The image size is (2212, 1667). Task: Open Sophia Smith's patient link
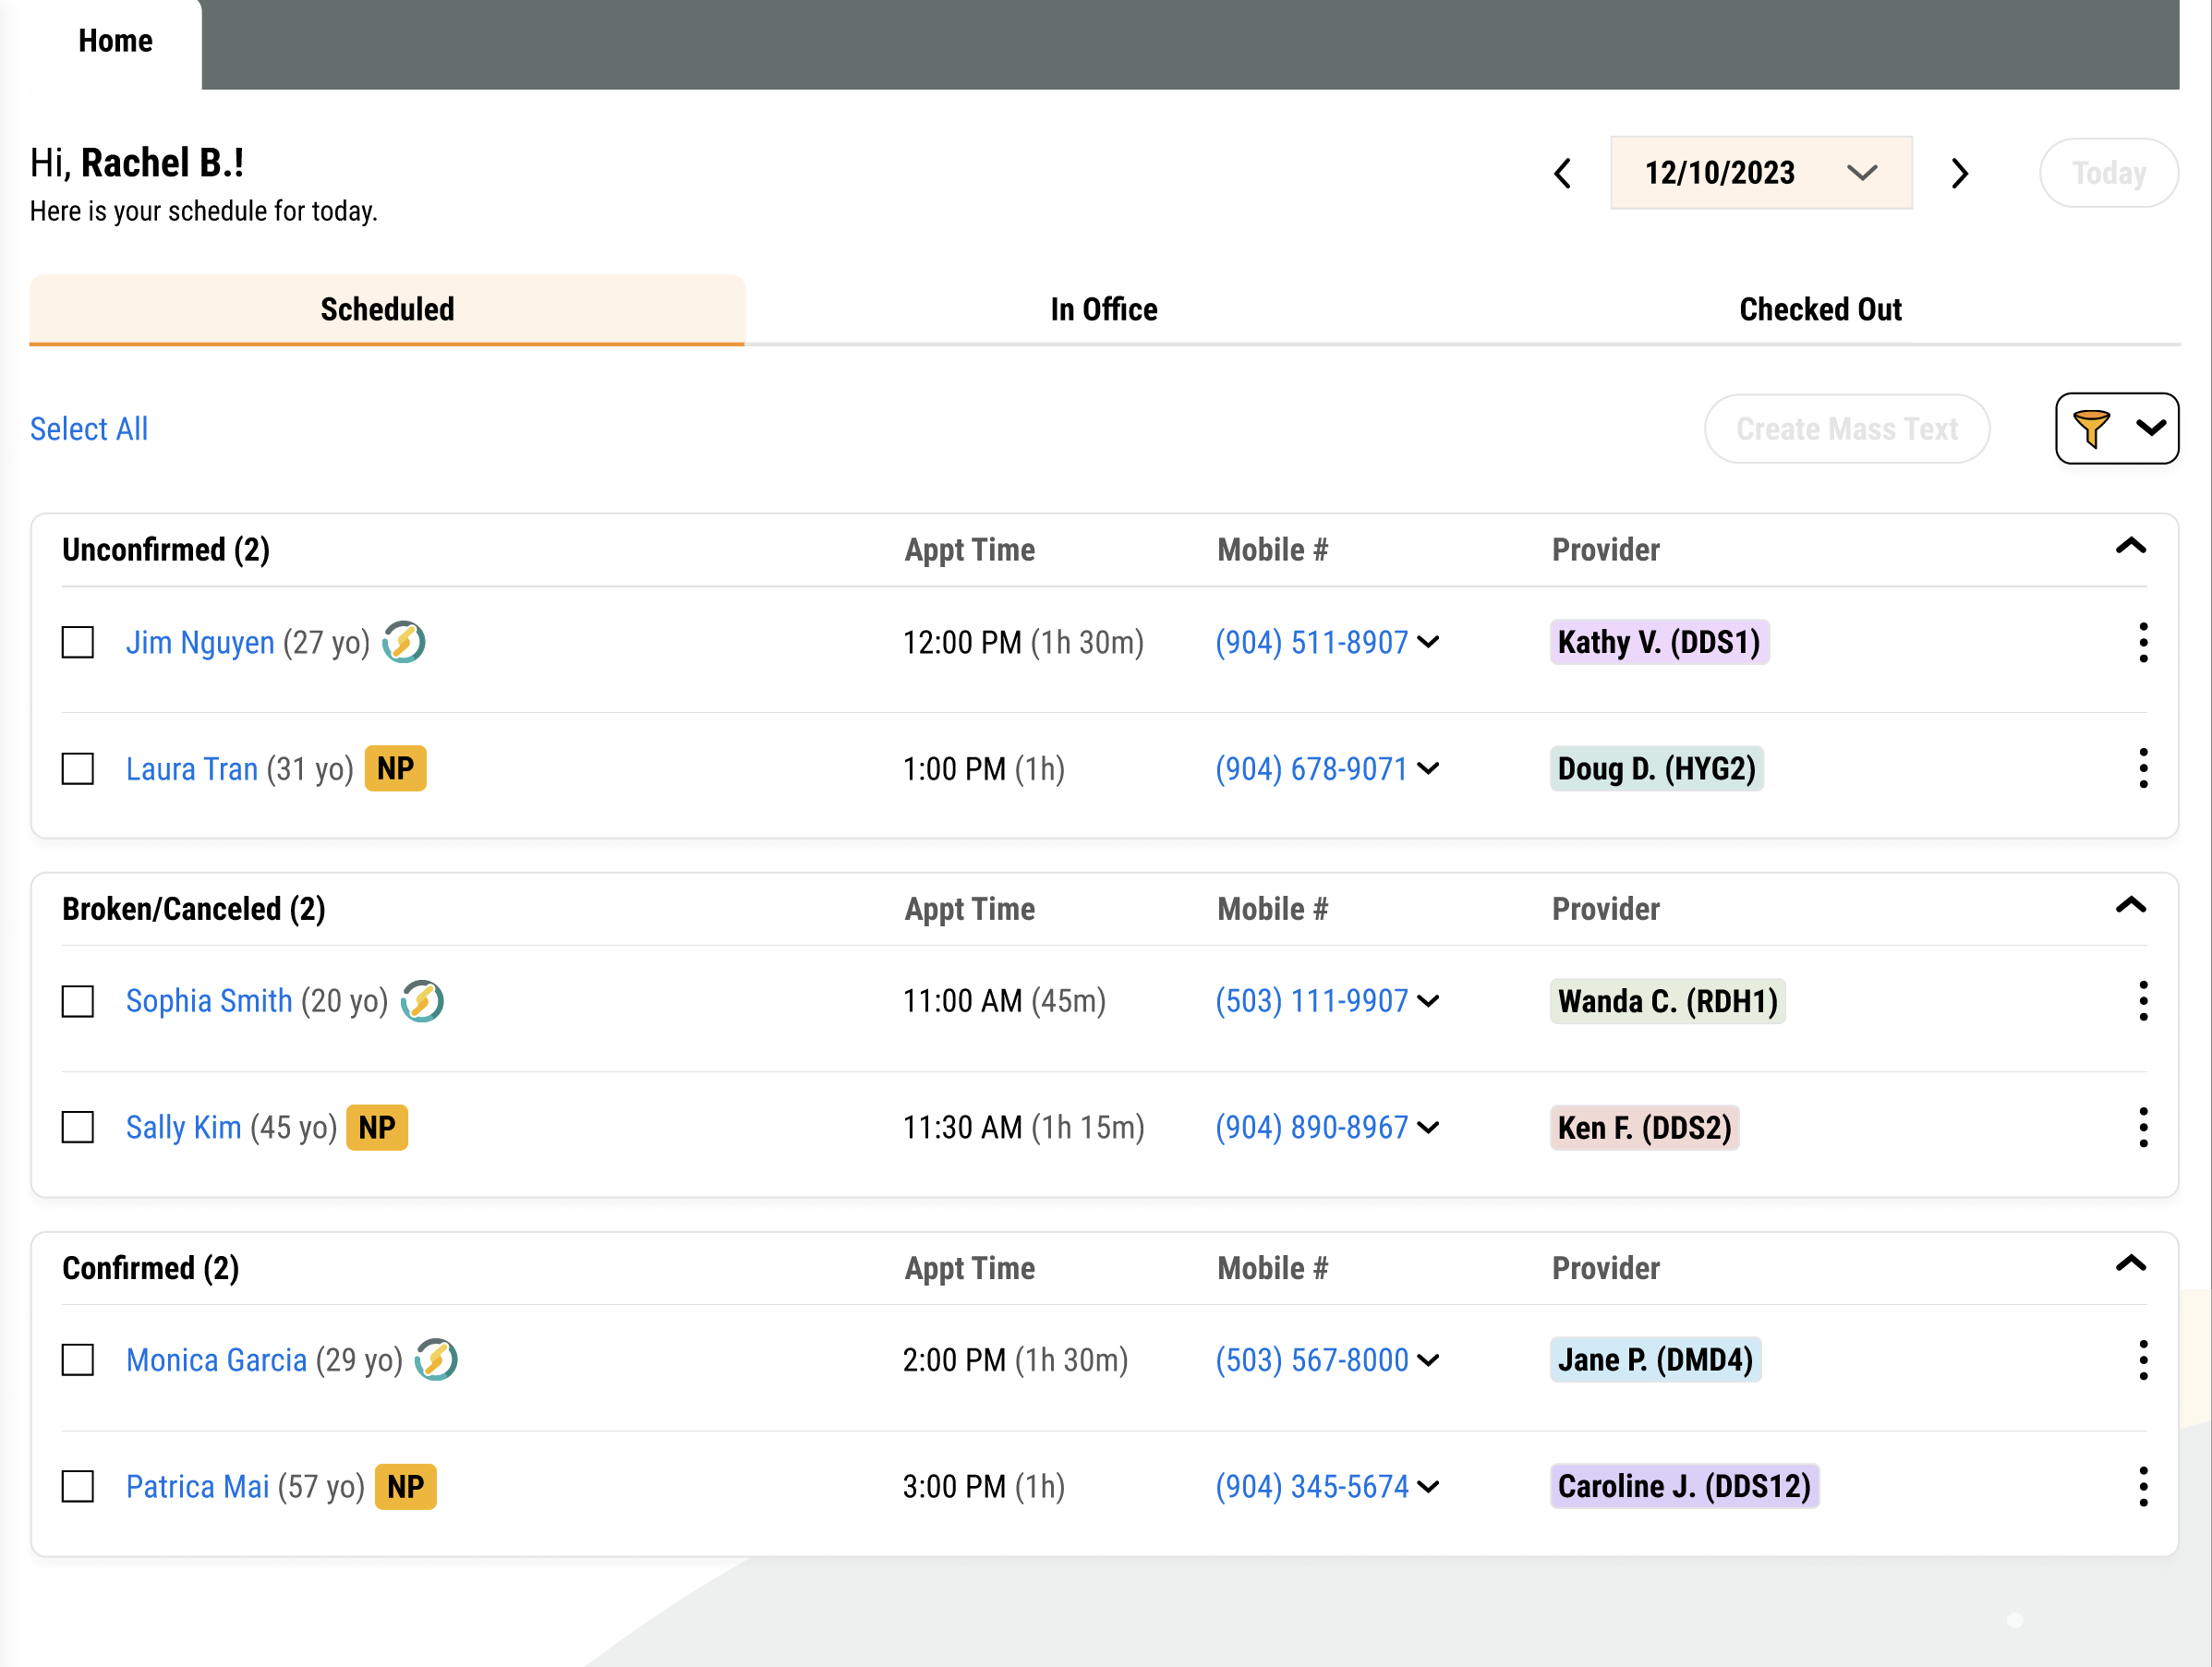[209, 1001]
